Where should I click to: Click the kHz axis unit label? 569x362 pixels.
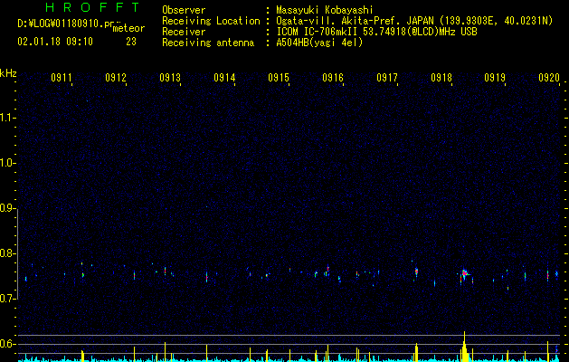[x=8, y=73]
